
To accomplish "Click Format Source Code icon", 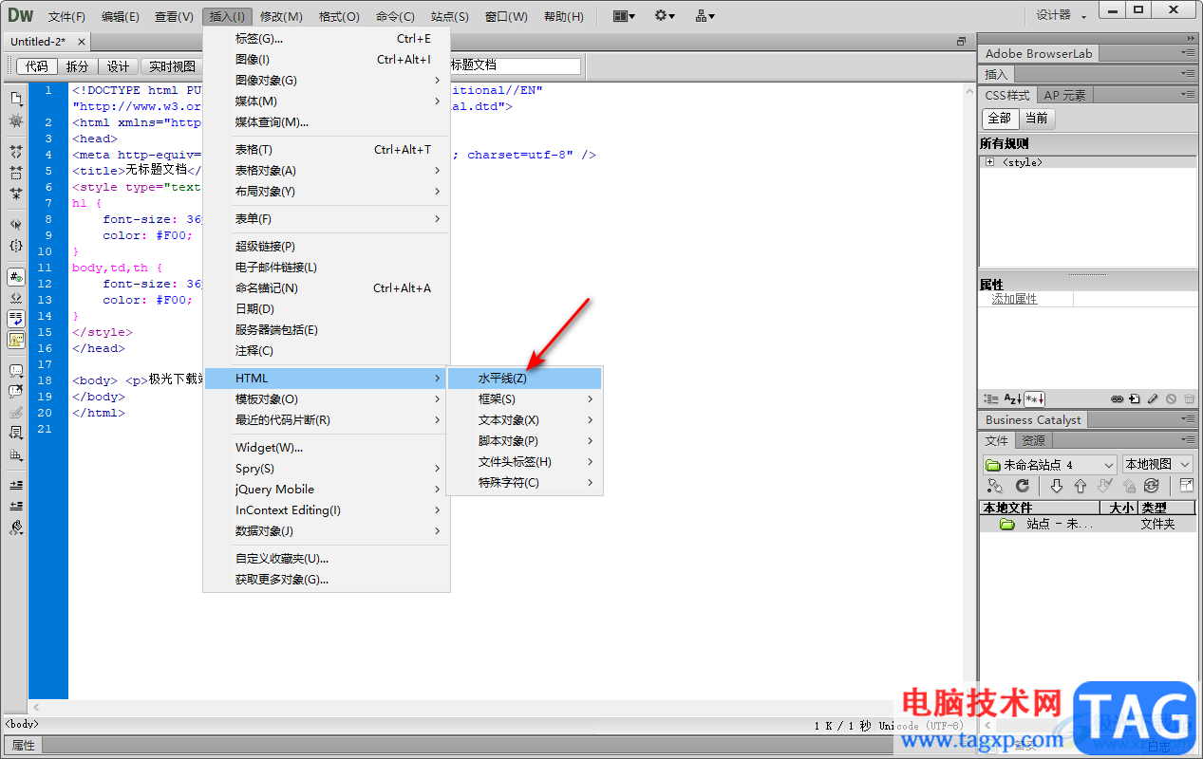I will [x=16, y=528].
